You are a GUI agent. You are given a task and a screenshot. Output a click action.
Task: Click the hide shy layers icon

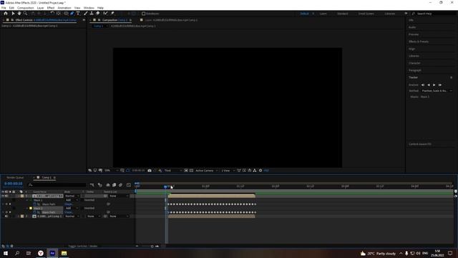pyautogui.click(x=108, y=185)
